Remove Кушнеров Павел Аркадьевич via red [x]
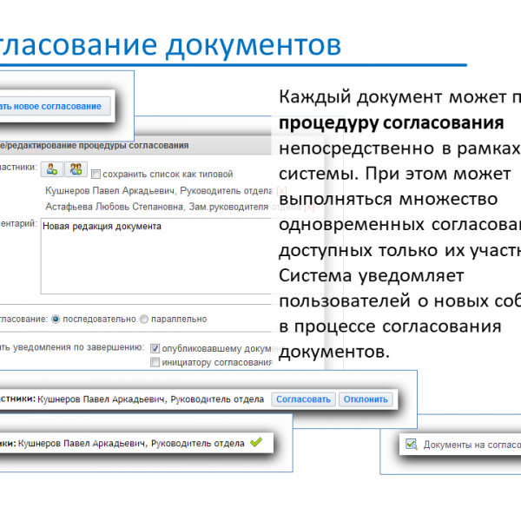521x521 pixels. tap(281, 190)
